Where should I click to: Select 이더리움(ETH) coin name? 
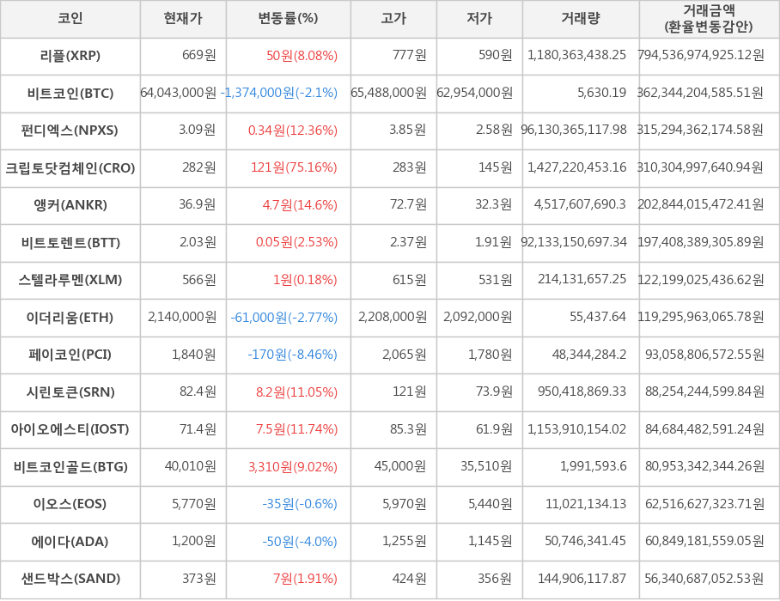point(70,318)
